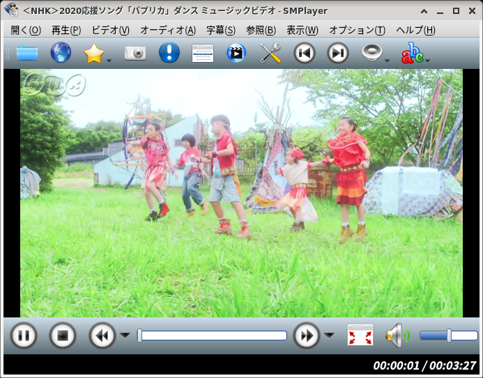The height and width of the screenshot is (378, 483).
Task: Toggle fullscreen with the red arrows icon
Action: coord(360,334)
